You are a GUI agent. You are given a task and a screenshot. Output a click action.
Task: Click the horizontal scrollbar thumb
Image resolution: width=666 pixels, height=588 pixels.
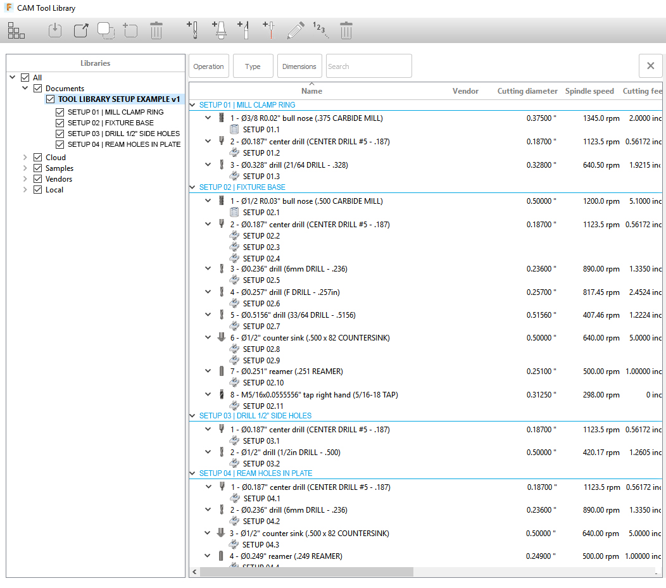[x=306, y=572]
